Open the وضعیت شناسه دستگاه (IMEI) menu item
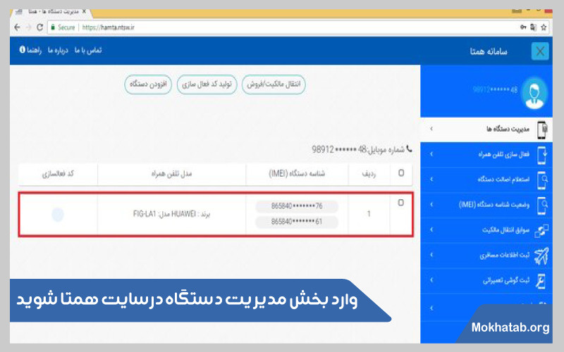Screen dimensions: 564x352 click(486, 205)
